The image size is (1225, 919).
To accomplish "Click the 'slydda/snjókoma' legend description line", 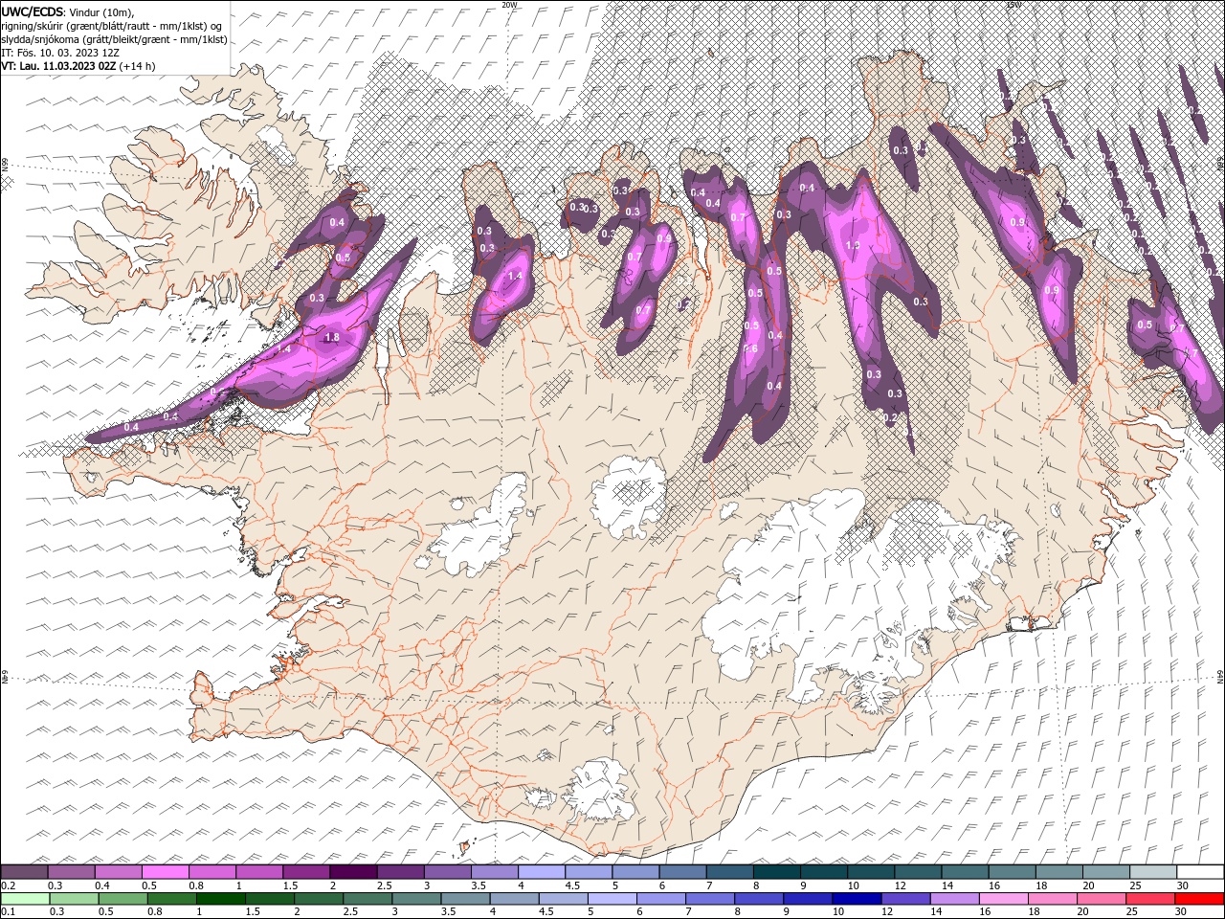I will tap(115, 39).
